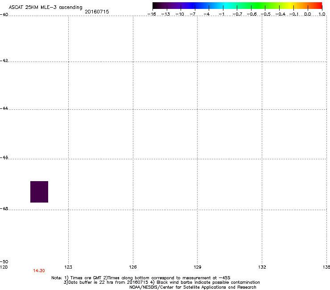Click latitude label -46 on left axis
The width and height of the screenshot is (330, 290).
tap(4, 158)
